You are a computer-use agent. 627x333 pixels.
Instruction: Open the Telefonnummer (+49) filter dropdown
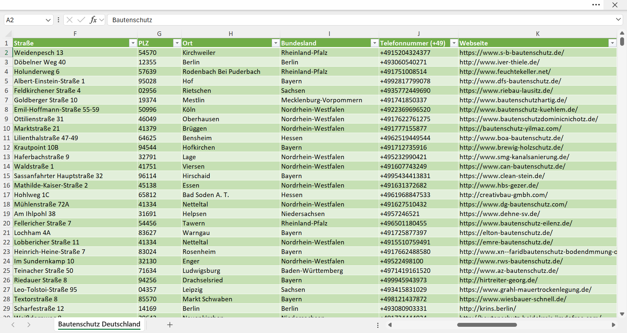(x=454, y=43)
